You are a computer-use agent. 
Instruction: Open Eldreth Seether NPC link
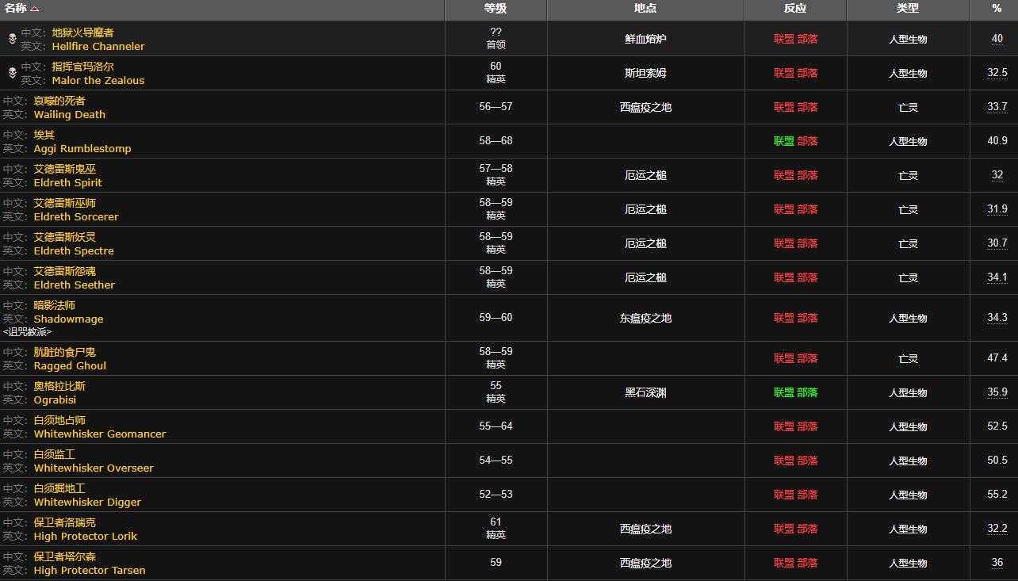(75, 285)
